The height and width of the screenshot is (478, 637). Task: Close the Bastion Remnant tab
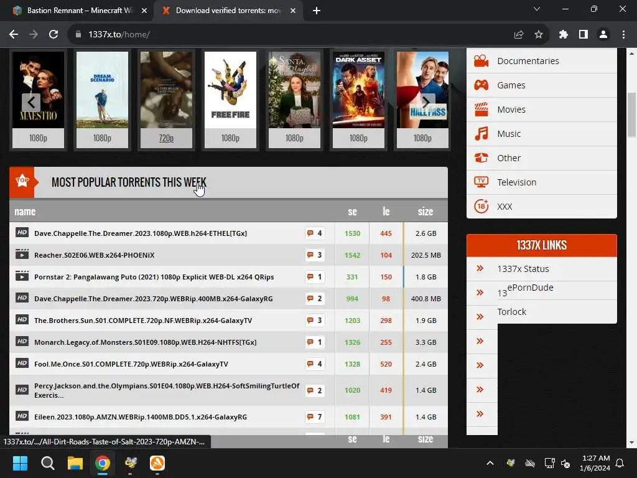pyautogui.click(x=144, y=11)
